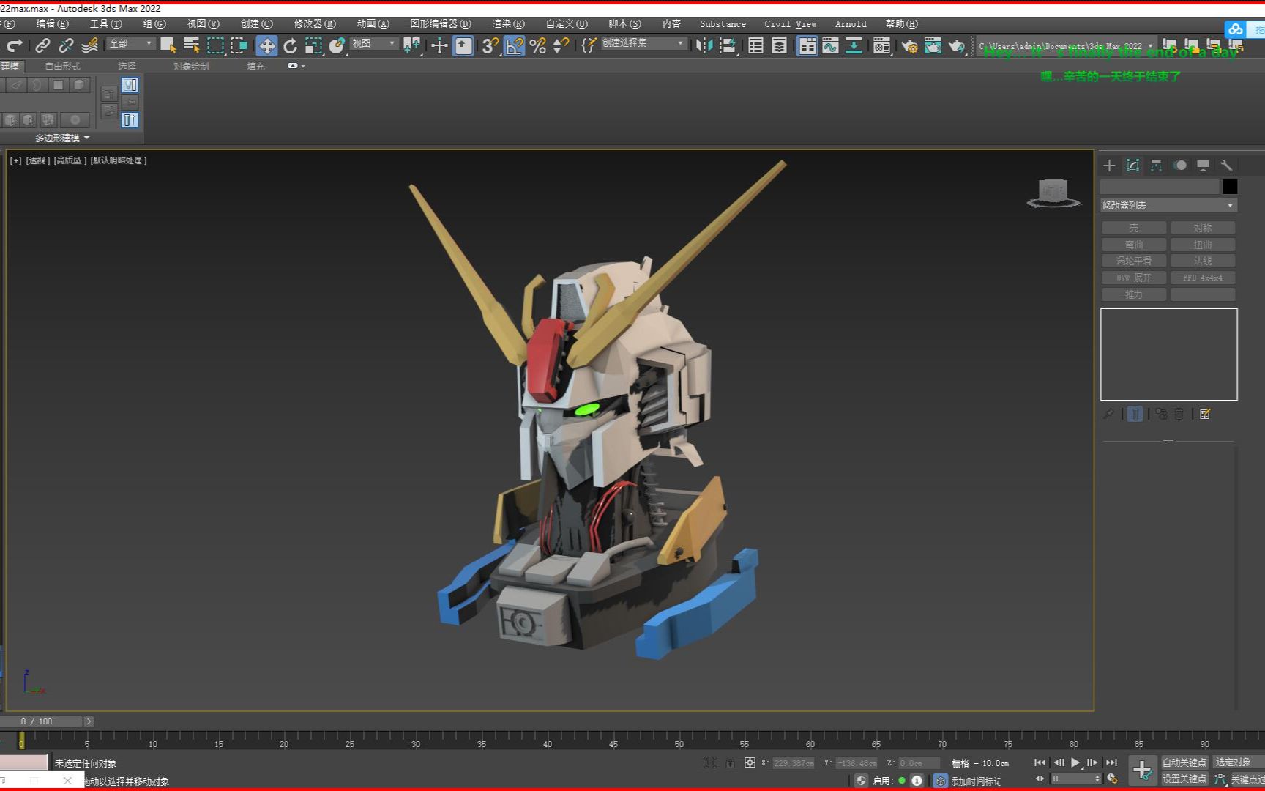Open Render Setup teapot icon
The height and width of the screenshot is (791, 1265).
[909, 46]
